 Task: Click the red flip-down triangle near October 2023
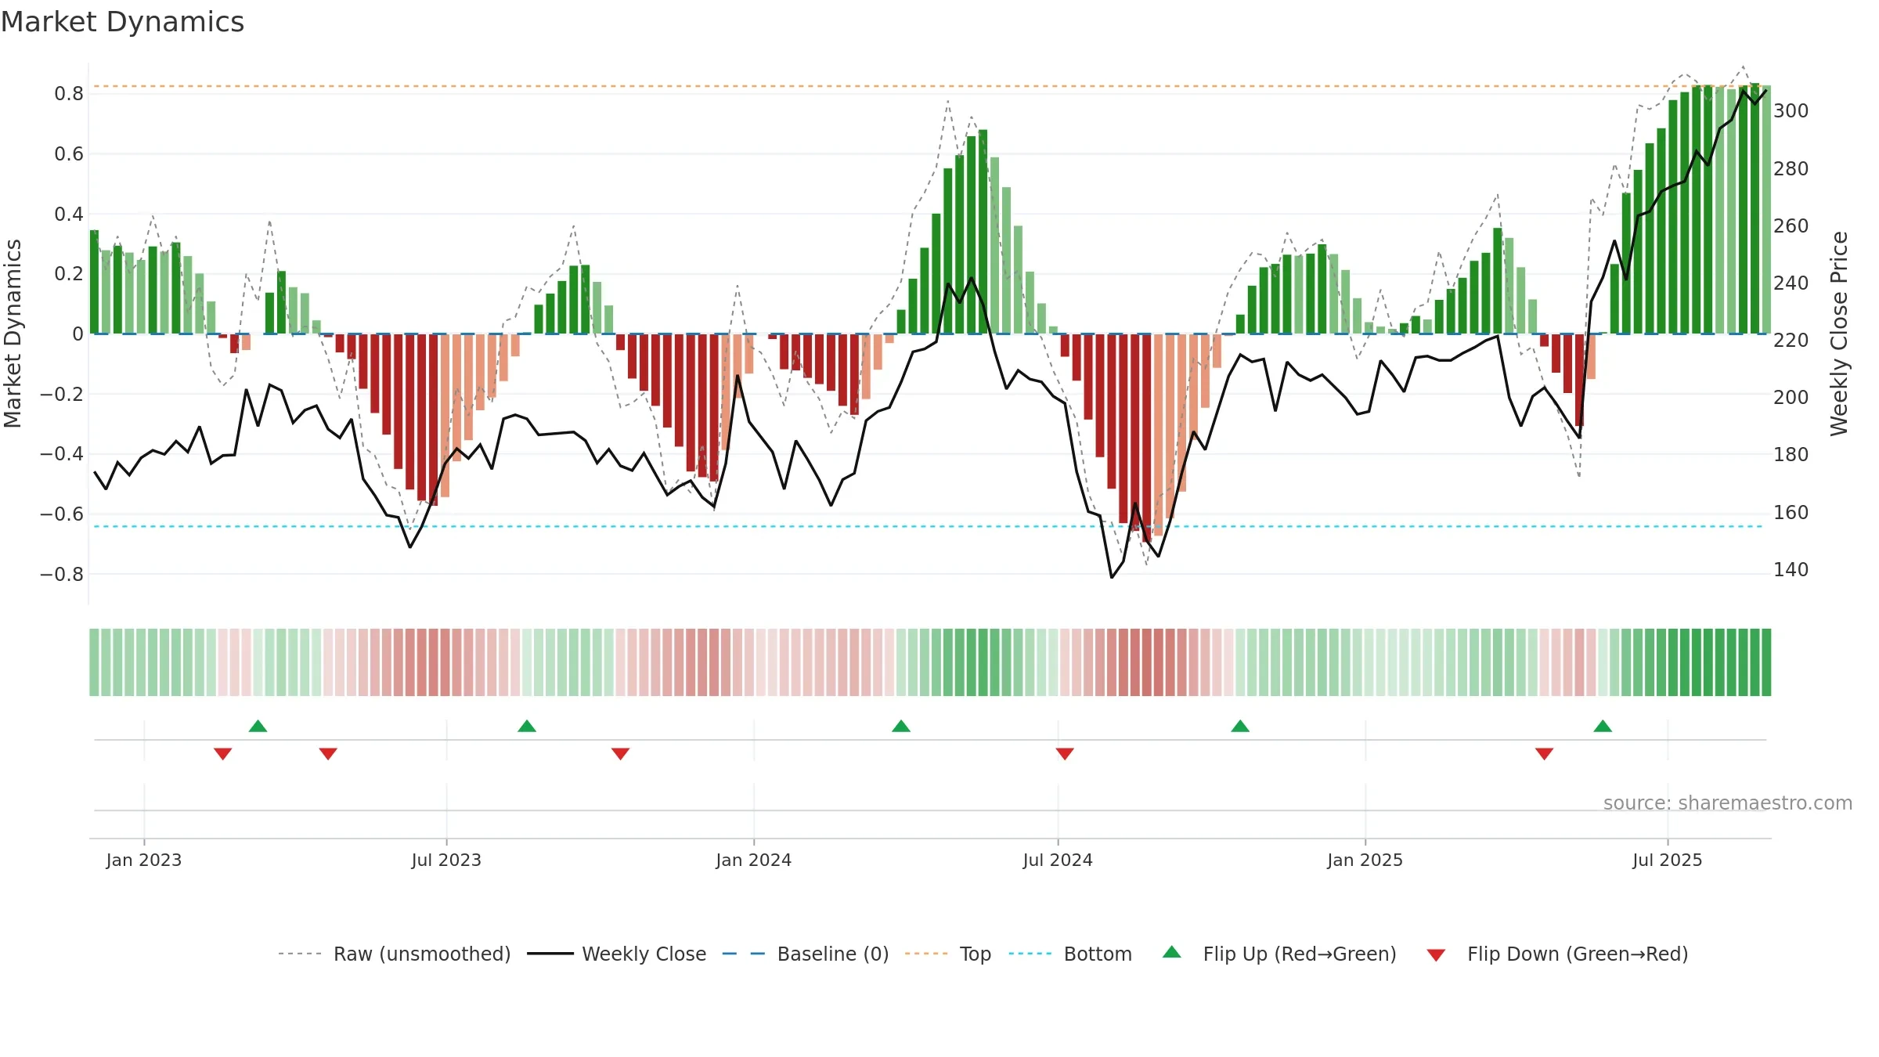(x=621, y=753)
